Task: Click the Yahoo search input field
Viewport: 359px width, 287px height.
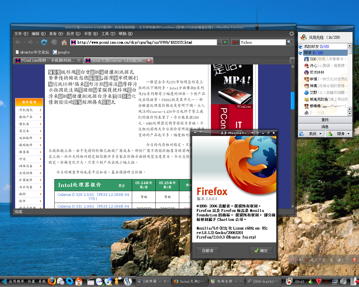Action: pos(263,42)
